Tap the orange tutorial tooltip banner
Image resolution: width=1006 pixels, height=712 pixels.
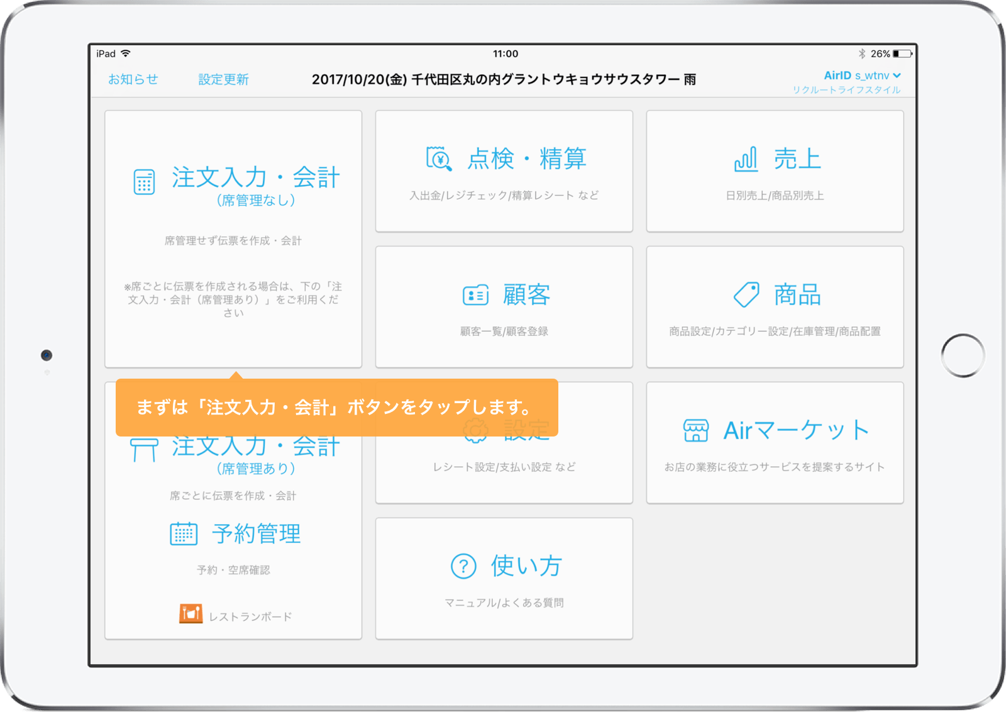pos(336,408)
